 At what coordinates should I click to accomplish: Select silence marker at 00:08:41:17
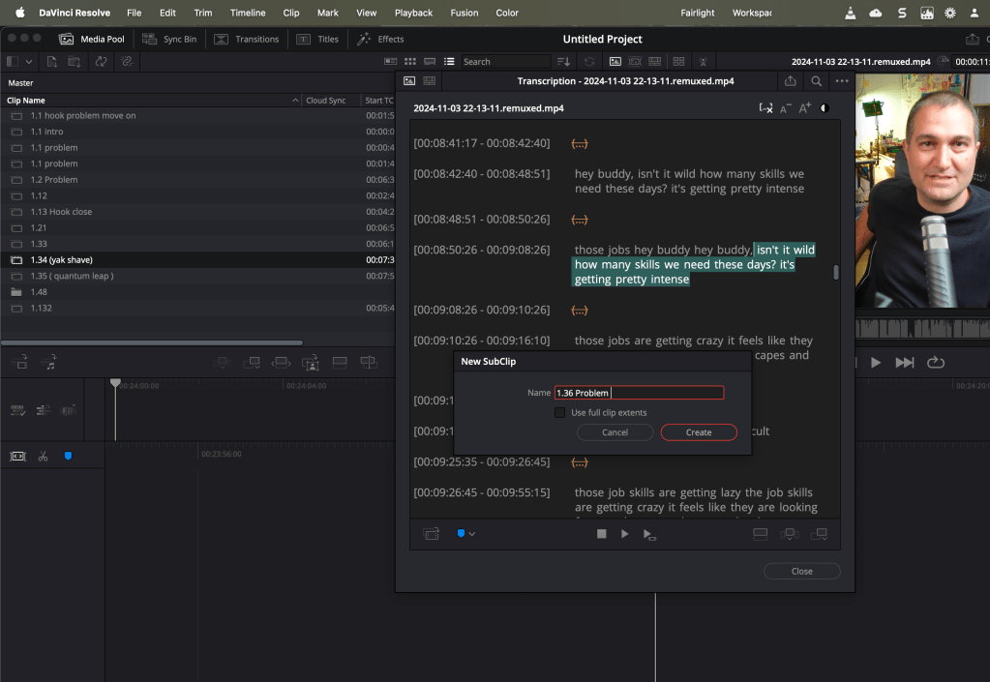(x=579, y=144)
